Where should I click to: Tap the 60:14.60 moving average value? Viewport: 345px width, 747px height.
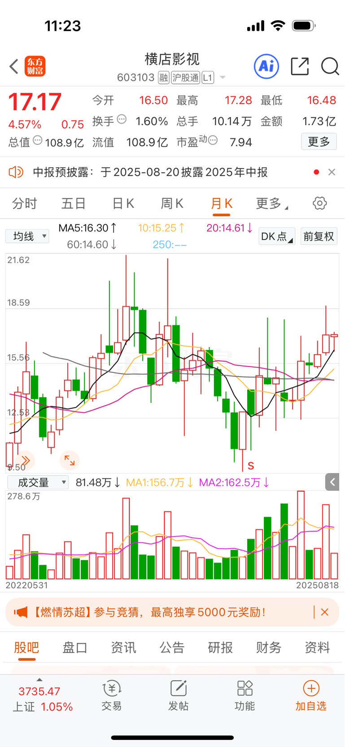point(92,245)
